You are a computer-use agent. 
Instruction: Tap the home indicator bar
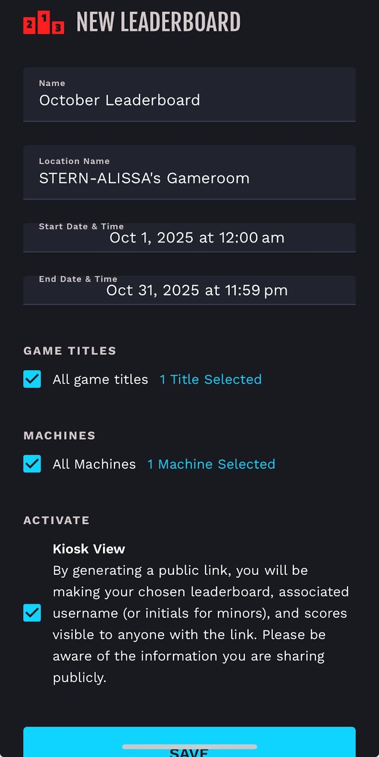pyautogui.click(x=189, y=747)
